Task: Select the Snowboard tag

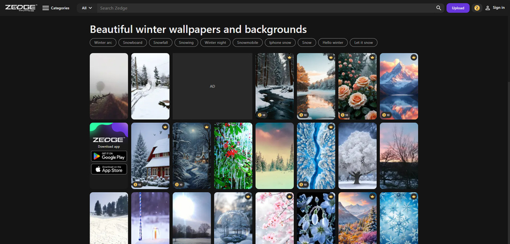Action: [132, 42]
